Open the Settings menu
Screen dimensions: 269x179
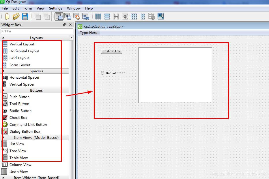(x=55, y=8)
